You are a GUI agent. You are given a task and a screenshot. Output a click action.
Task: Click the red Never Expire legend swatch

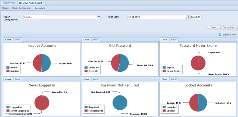pyautogui.click(x=164, y=71)
